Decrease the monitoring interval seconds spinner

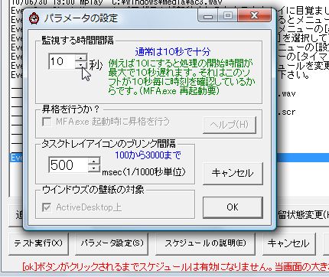point(81,64)
